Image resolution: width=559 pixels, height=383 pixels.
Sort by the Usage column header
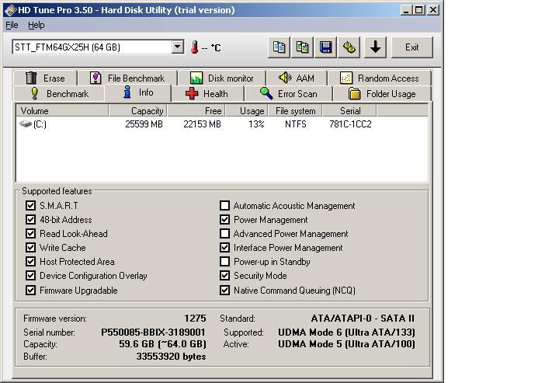pyautogui.click(x=247, y=110)
